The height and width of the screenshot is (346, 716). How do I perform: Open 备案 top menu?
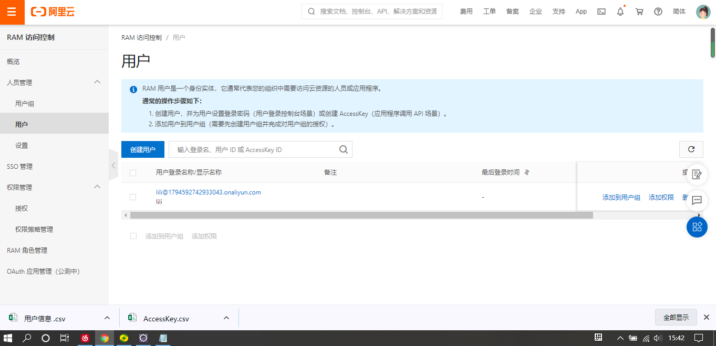point(513,12)
